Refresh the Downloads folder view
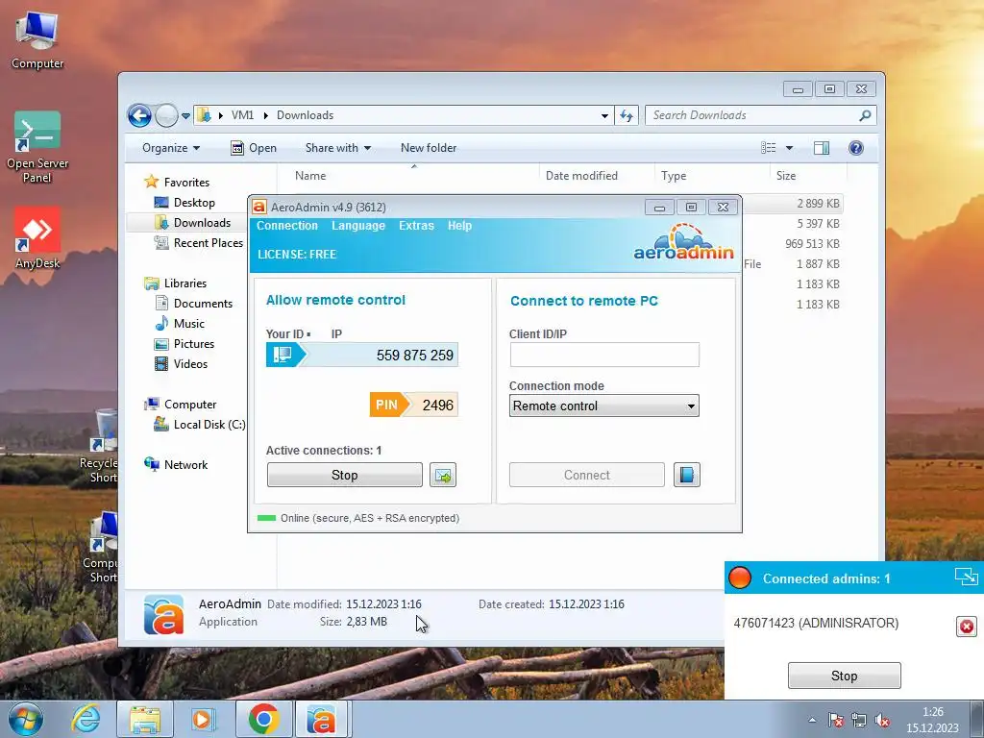Screen dimensions: 984x738 627,115
